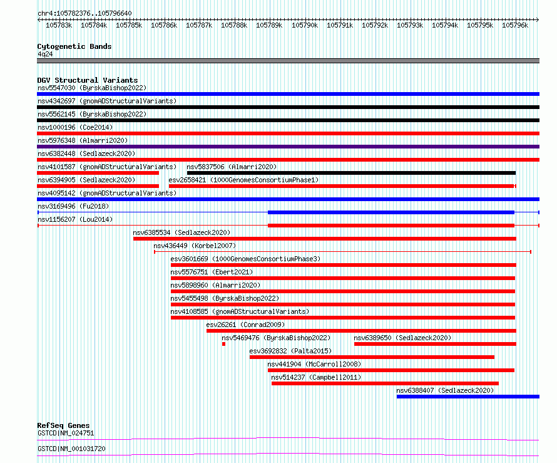The width and height of the screenshot is (557, 463).
Task: Select the nsv6382448 (Sedlazeck2020) label
Action: [x=86, y=153]
